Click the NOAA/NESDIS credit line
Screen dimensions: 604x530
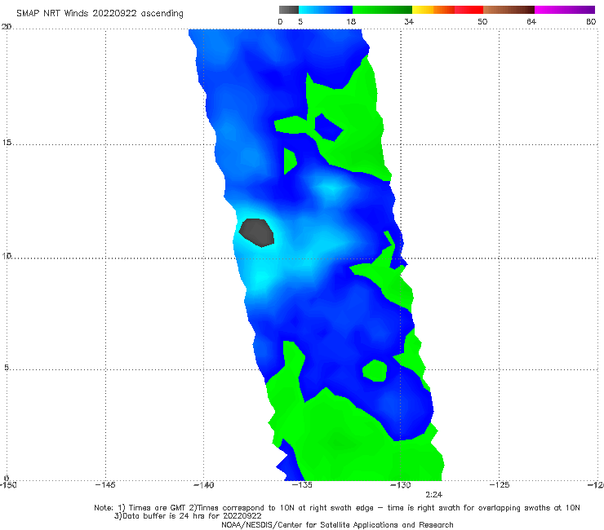[337, 524]
